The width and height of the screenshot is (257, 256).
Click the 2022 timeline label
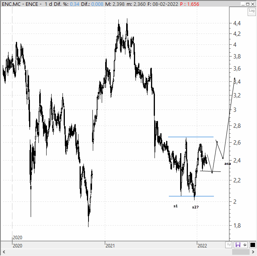click(x=202, y=245)
